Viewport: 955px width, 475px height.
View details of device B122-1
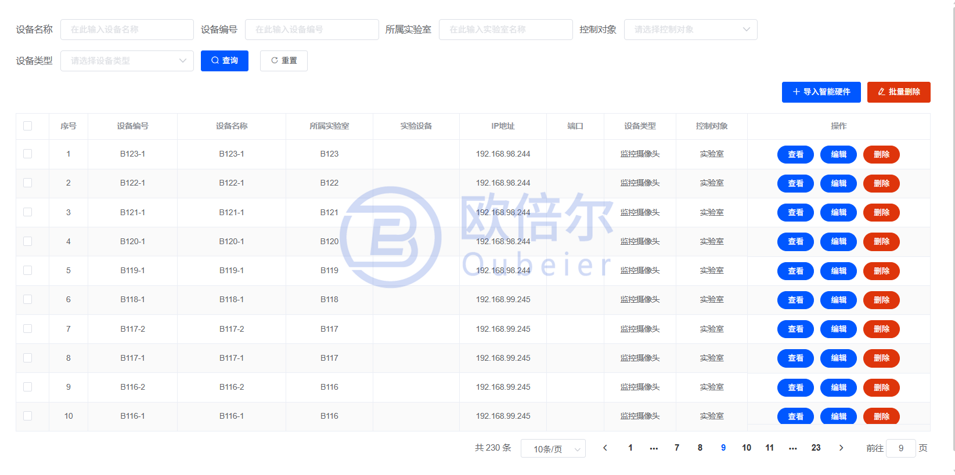click(x=795, y=183)
